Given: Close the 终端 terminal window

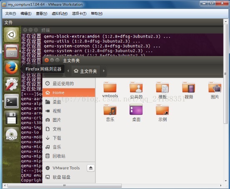Looking at the screenshot, I should pyautogui.click(x=25, y=30).
